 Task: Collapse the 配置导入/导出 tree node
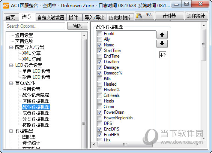11,47
